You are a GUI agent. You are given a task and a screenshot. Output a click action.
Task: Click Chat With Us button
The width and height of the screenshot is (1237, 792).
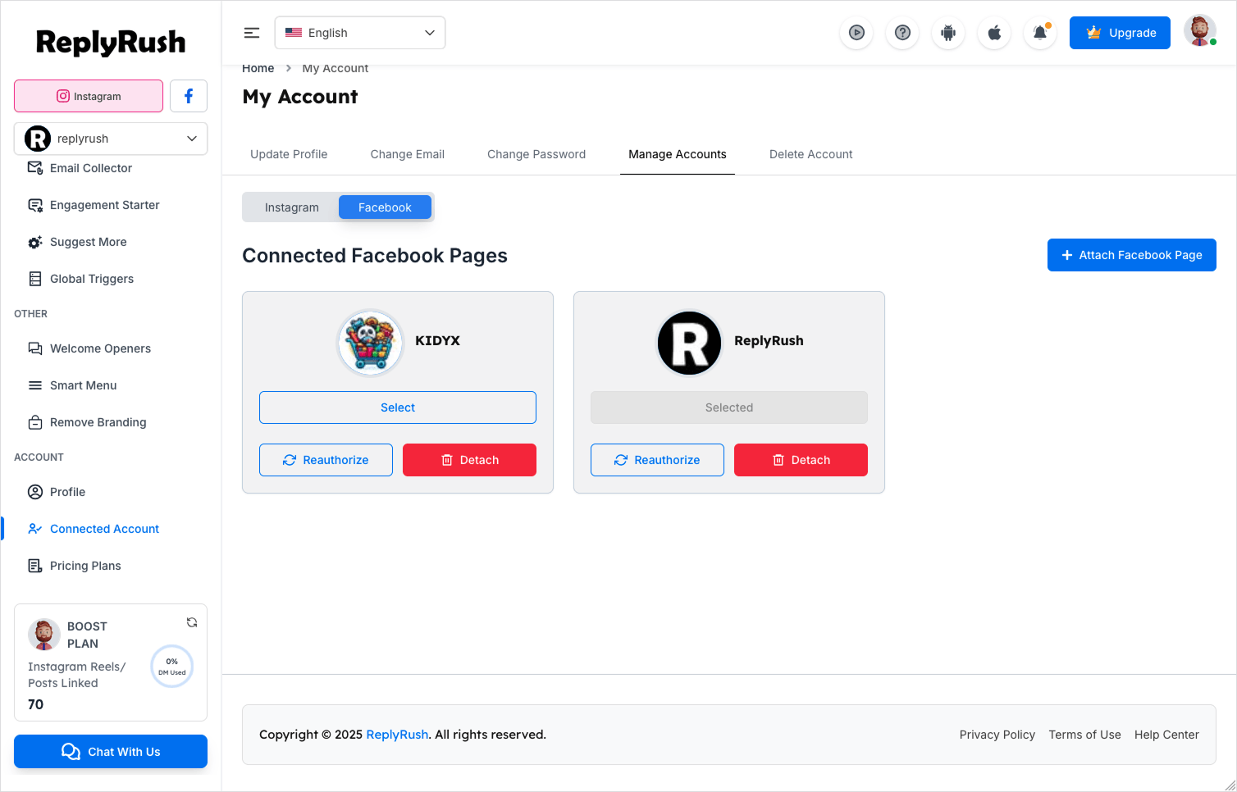click(x=111, y=751)
